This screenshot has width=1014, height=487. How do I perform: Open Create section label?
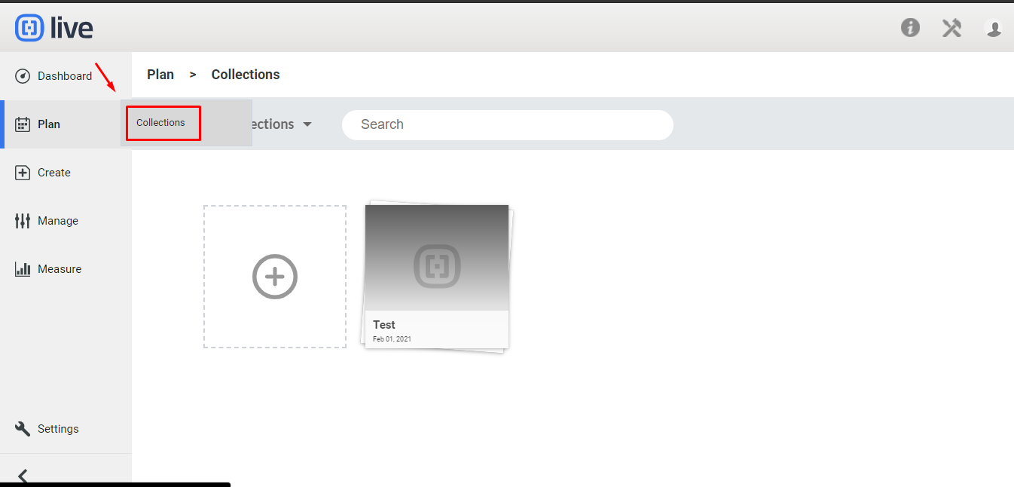(x=54, y=173)
